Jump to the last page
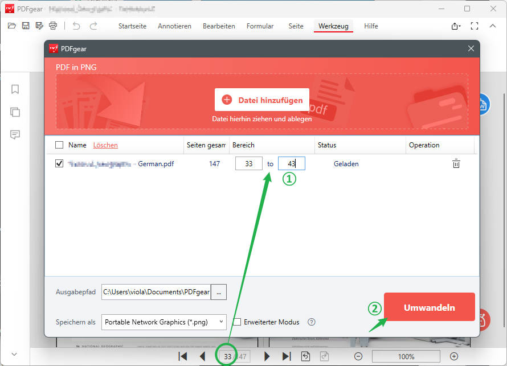This screenshot has width=507, height=366. point(287,356)
